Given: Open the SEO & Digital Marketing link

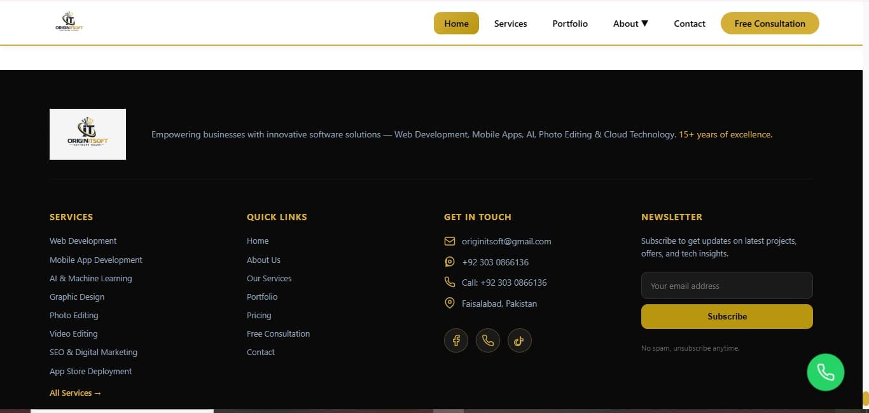Looking at the screenshot, I should (x=94, y=352).
